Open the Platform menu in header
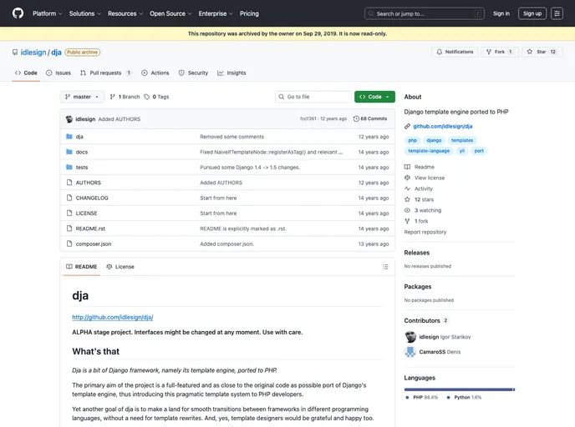 coord(47,13)
